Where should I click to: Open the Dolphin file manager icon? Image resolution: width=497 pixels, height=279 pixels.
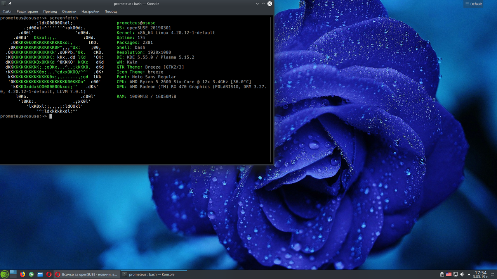pyautogui.click(x=40, y=274)
